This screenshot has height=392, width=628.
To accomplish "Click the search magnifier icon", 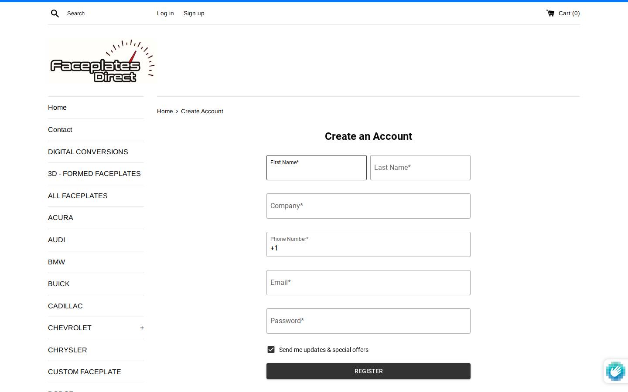I will (x=55, y=14).
